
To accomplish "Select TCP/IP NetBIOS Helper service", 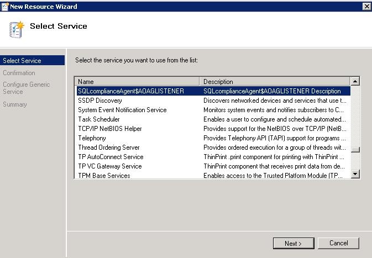I will coord(110,129).
